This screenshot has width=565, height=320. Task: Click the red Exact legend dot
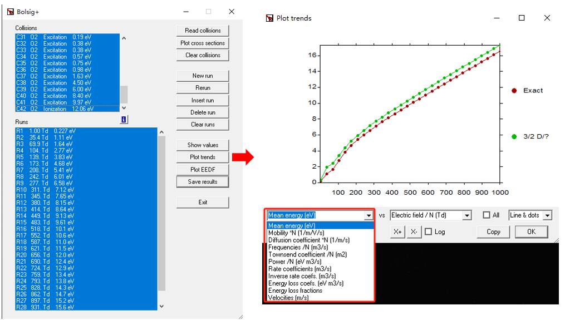pyautogui.click(x=514, y=91)
